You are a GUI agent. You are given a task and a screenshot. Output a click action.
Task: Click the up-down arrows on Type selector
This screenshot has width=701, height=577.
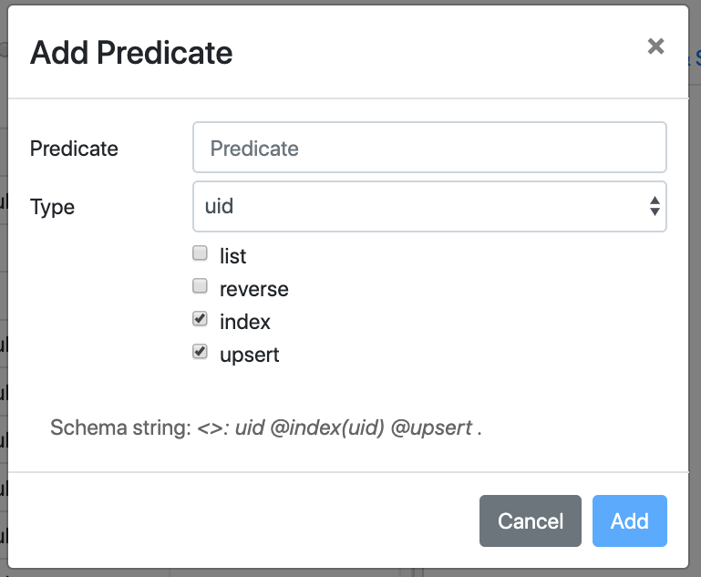click(x=654, y=206)
